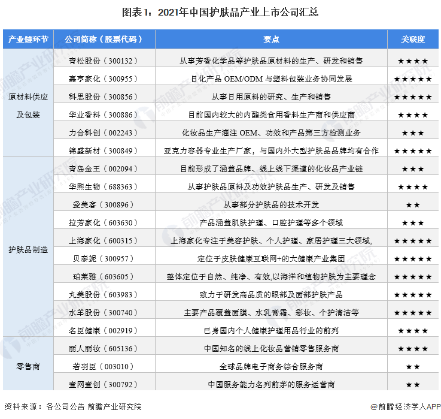Click description 整体定位于自然、纯净、有效
This screenshot has height=419, width=441.
219,277
